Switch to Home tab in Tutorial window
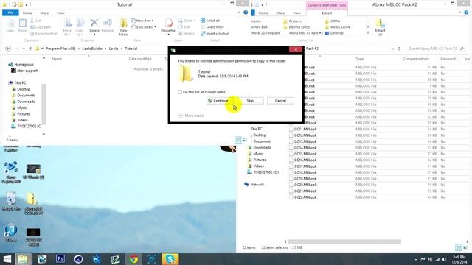 click(27, 13)
